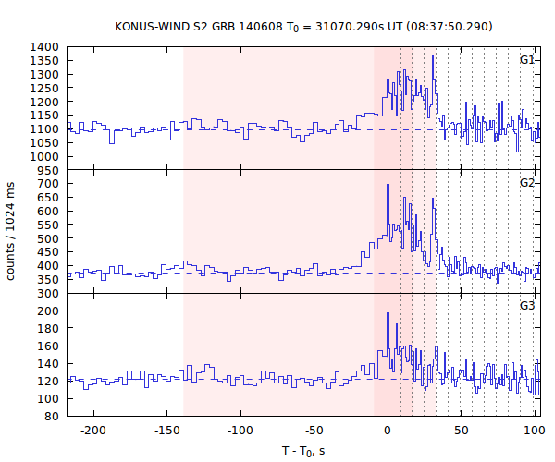The width and height of the screenshot is (555, 462).
Task: Click the G1 y-axis tick label 1300
Action: tap(44, 75)
